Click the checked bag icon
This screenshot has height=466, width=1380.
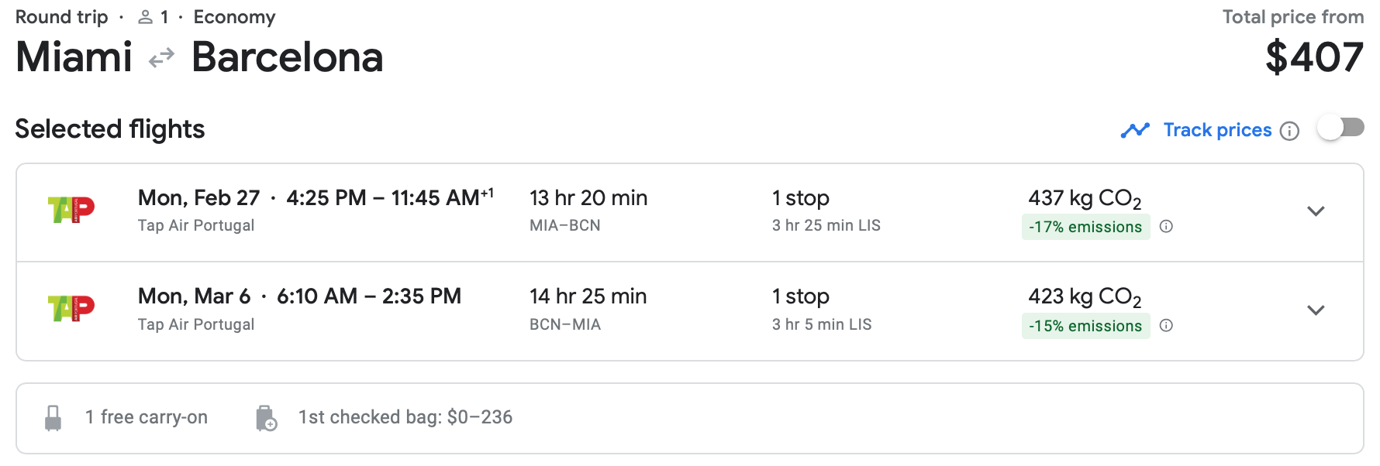pos(265,417)
